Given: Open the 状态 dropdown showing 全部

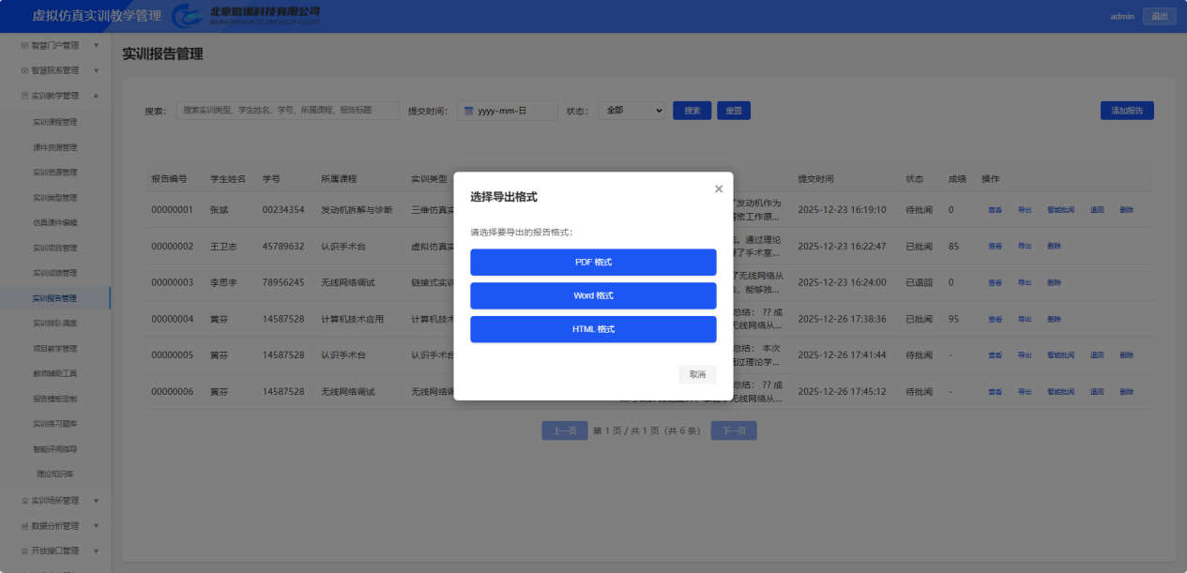Looking at the screenshot, I should pos(632,111).
